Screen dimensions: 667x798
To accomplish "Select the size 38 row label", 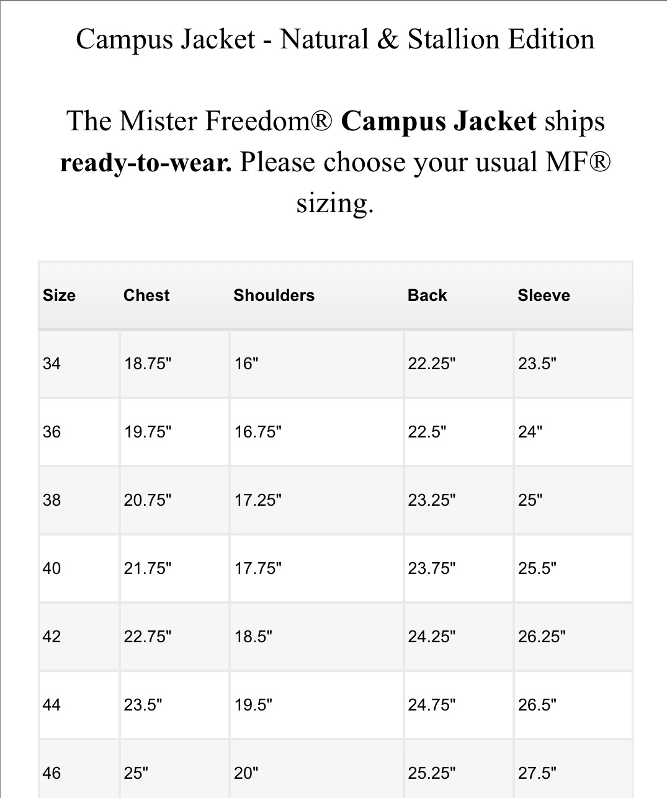I will tap(52, 500).
